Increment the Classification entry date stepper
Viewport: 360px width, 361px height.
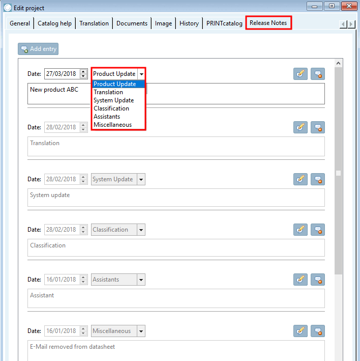click(x=83, y=227)
